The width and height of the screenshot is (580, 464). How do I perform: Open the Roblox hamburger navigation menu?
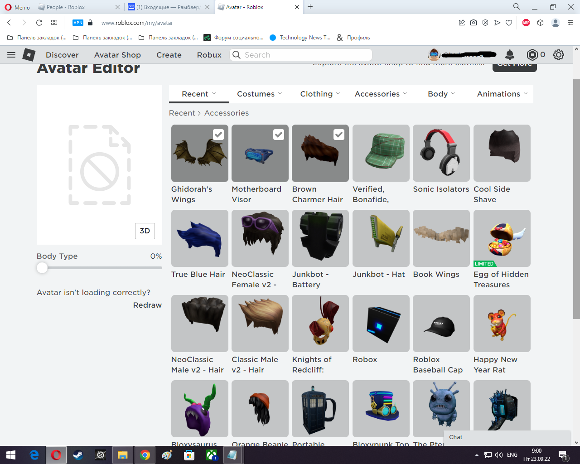tap(11, 55)
